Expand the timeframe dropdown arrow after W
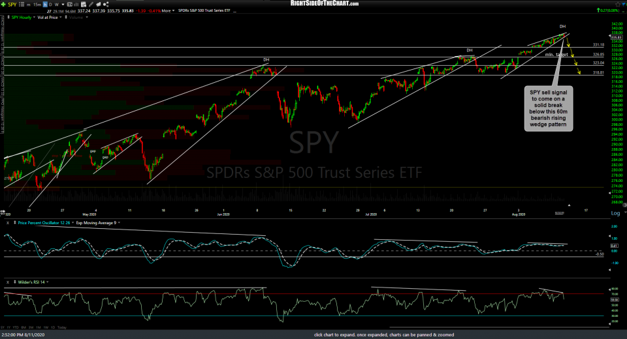The width and height of the screenshot is (627, 339). [x=63, y=5]
